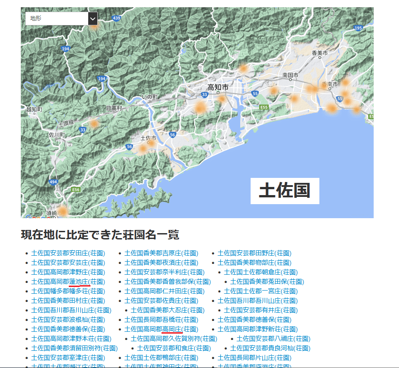Open 土佐国高岡郡仁井田庄 link
The image size is (399, 368).
[x=164, y=291]
